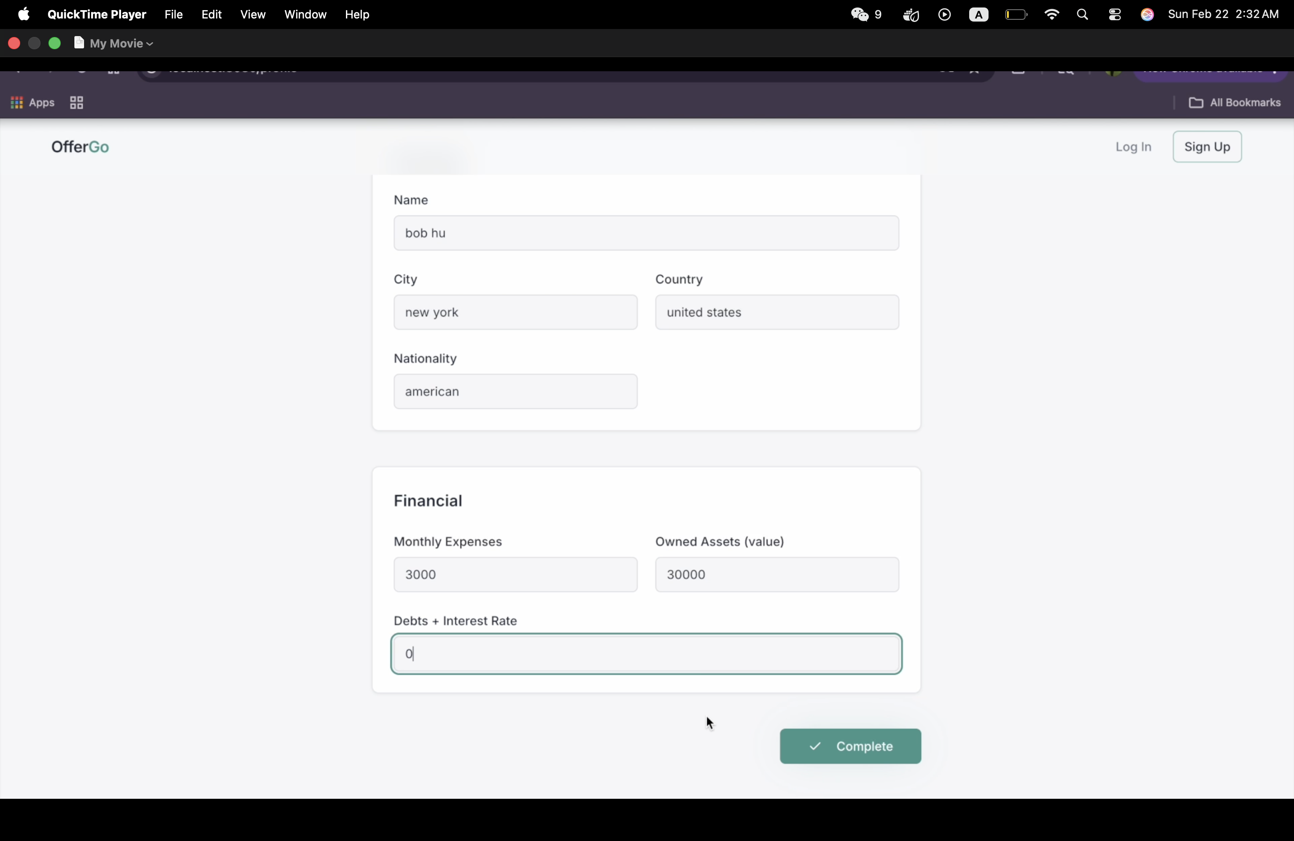Click the Apple menu icon
The image size is (1294, 841).
[x=23, y=14]
